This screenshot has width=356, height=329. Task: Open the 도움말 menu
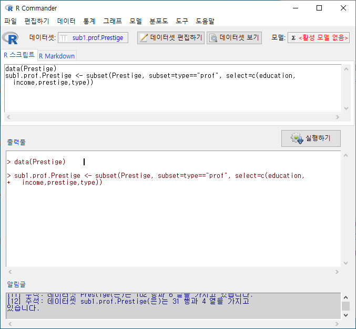pos(205,21)
